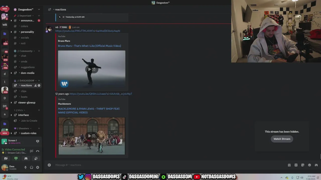The height and width of the screenshot is (180, 321).
Task: Show hidden system tray icons
Action: [x=281, y=177]
